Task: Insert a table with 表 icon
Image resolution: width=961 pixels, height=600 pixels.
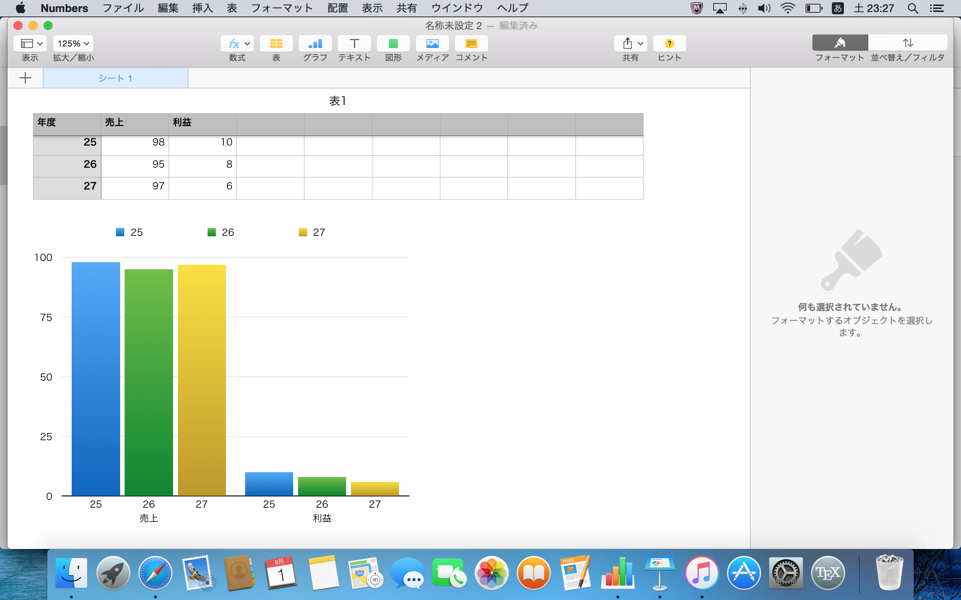Action: click(276, 43)
